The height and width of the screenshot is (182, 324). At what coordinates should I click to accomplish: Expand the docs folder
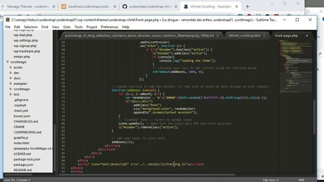coord(11,78)
